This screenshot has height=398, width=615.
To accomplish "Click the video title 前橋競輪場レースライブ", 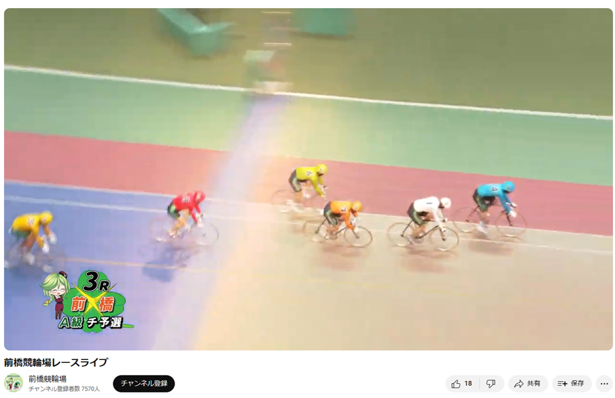I will 56,362.
